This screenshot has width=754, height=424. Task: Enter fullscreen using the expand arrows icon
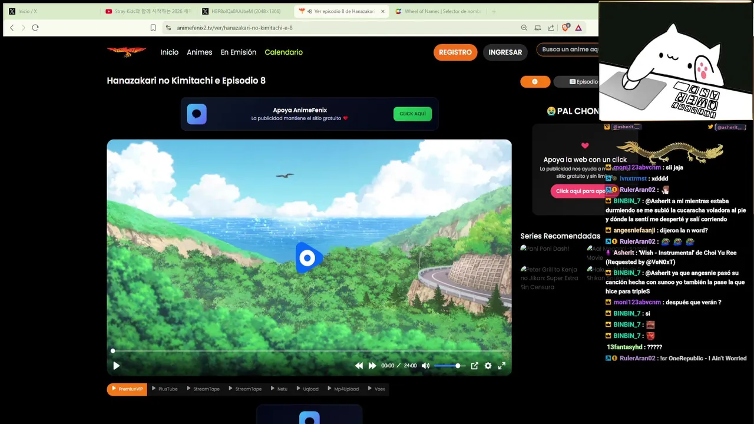click(502, 366)
